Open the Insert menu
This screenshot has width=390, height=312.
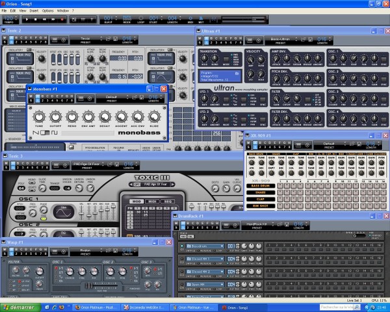[34, 10]
